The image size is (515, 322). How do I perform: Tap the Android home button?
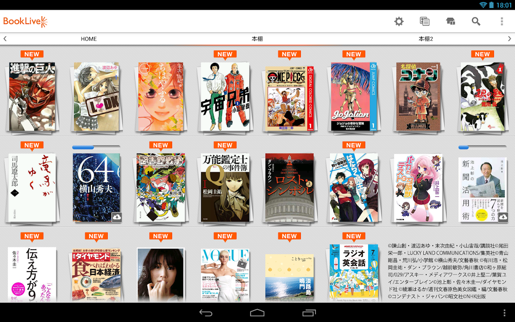point(257,313)
